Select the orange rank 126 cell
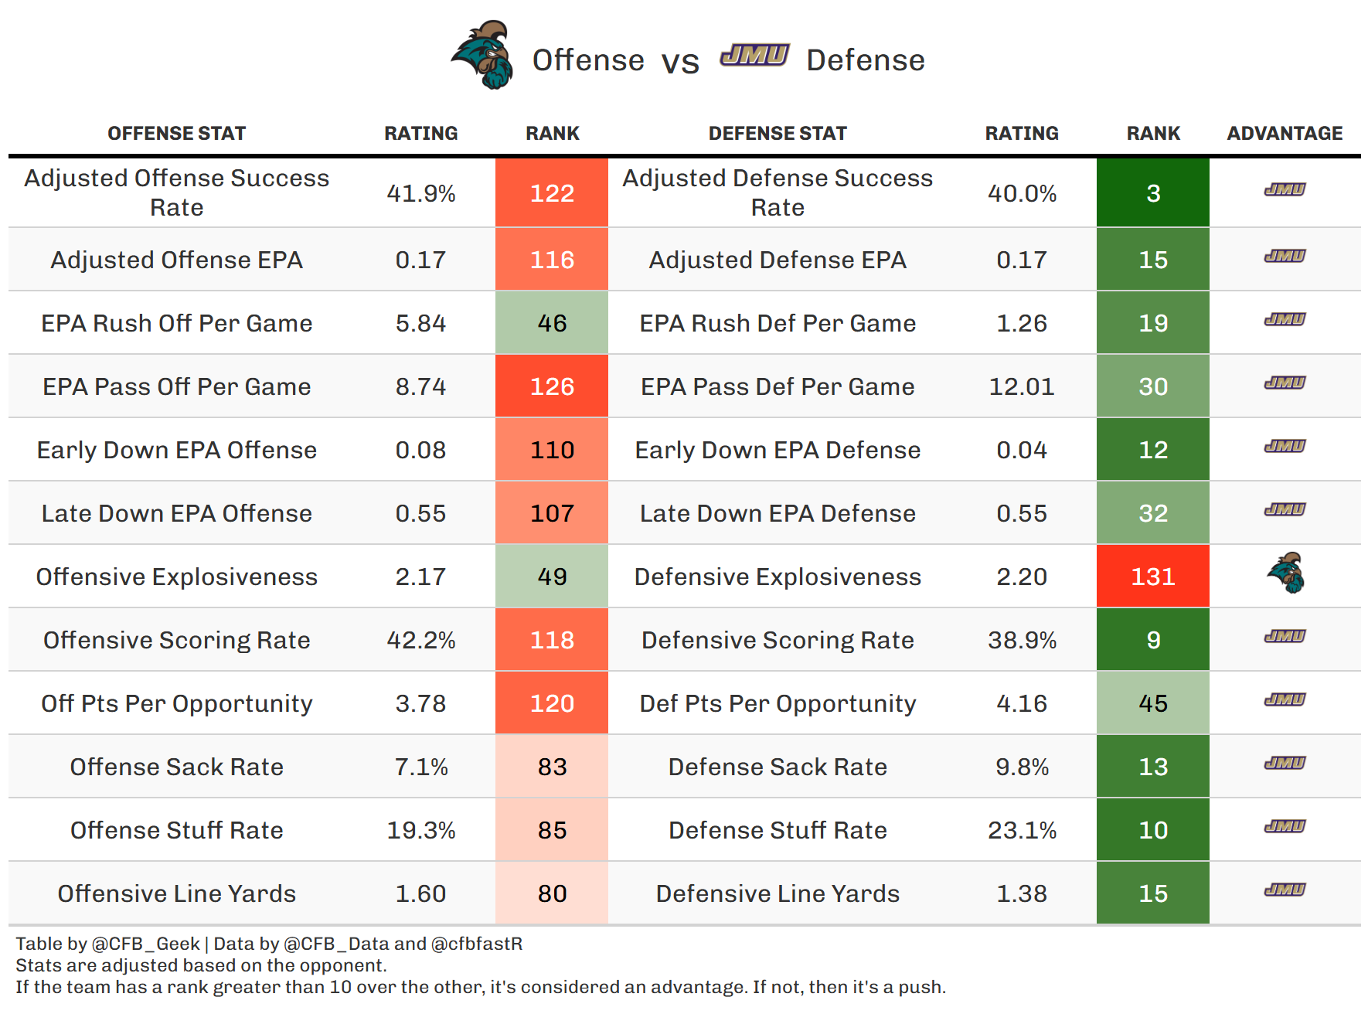The height and width of the screenshot is (1014, 1368). click(552, 386)
